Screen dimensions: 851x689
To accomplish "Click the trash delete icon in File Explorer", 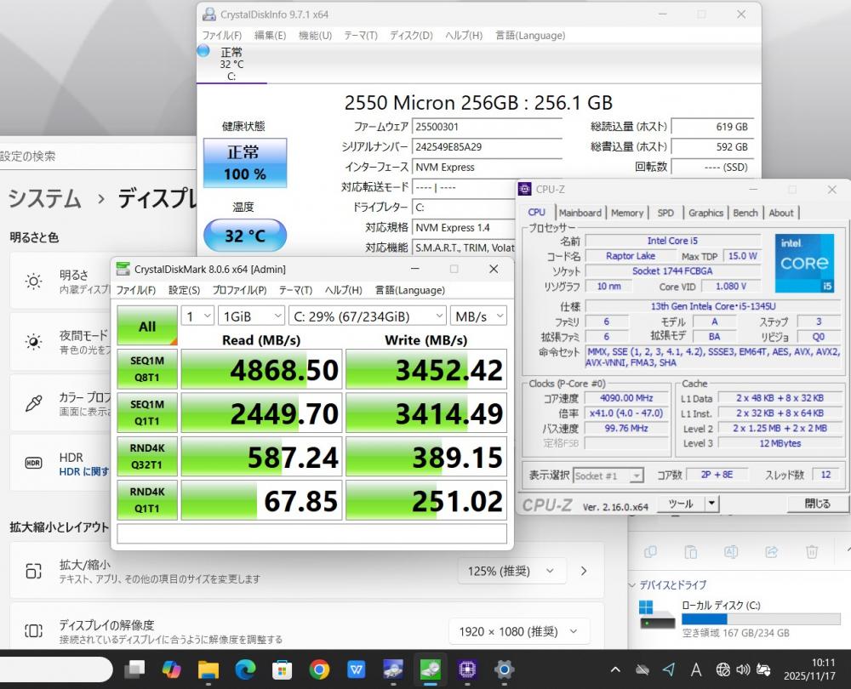I will (812, 552).
